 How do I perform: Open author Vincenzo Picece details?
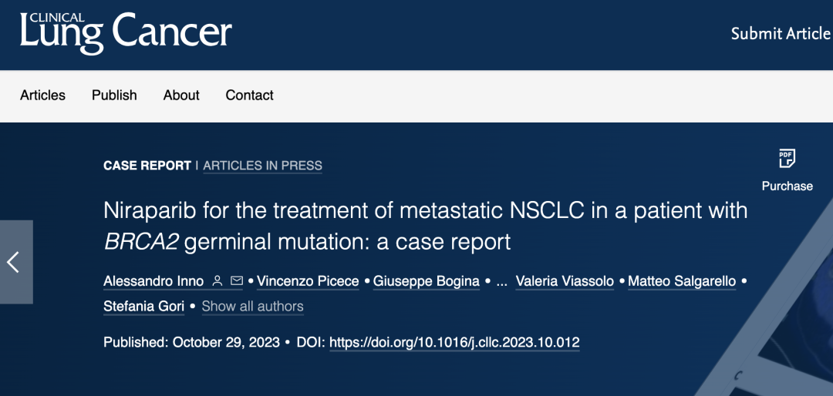(308, 281)
